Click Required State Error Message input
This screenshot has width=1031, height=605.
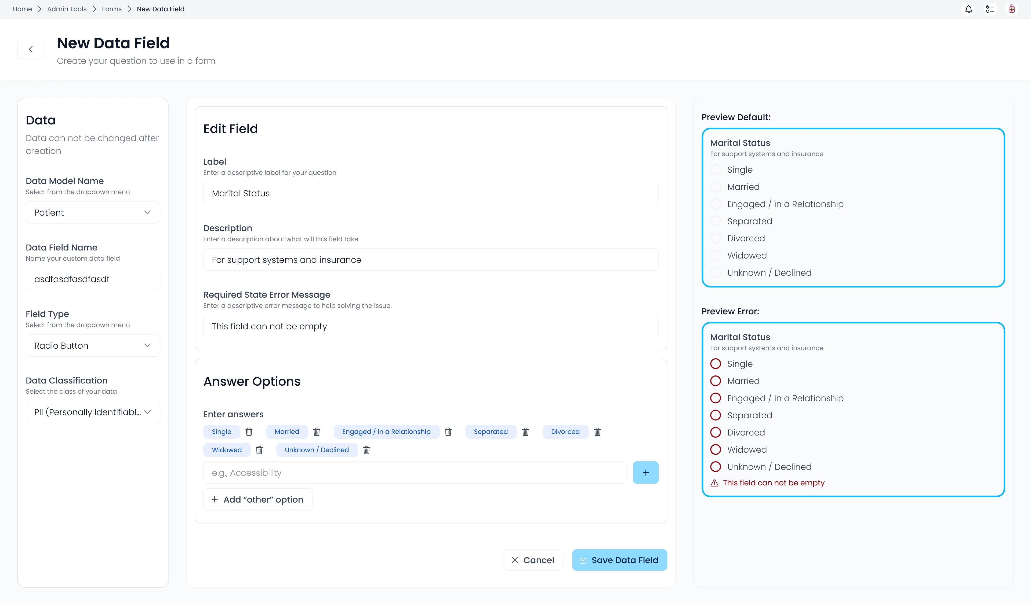(431, 326)
